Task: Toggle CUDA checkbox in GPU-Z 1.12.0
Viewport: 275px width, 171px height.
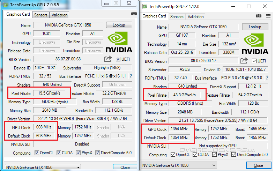Action: (x=195, y=155)
